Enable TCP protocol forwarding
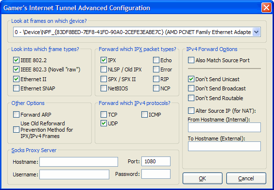Viewport: 274px width, 190px height. [x=103, y=115]
